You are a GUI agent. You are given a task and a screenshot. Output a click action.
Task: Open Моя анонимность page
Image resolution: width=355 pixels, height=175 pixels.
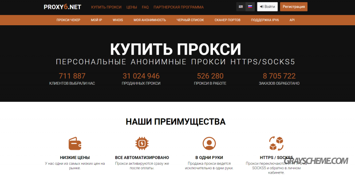pos(150,20)
